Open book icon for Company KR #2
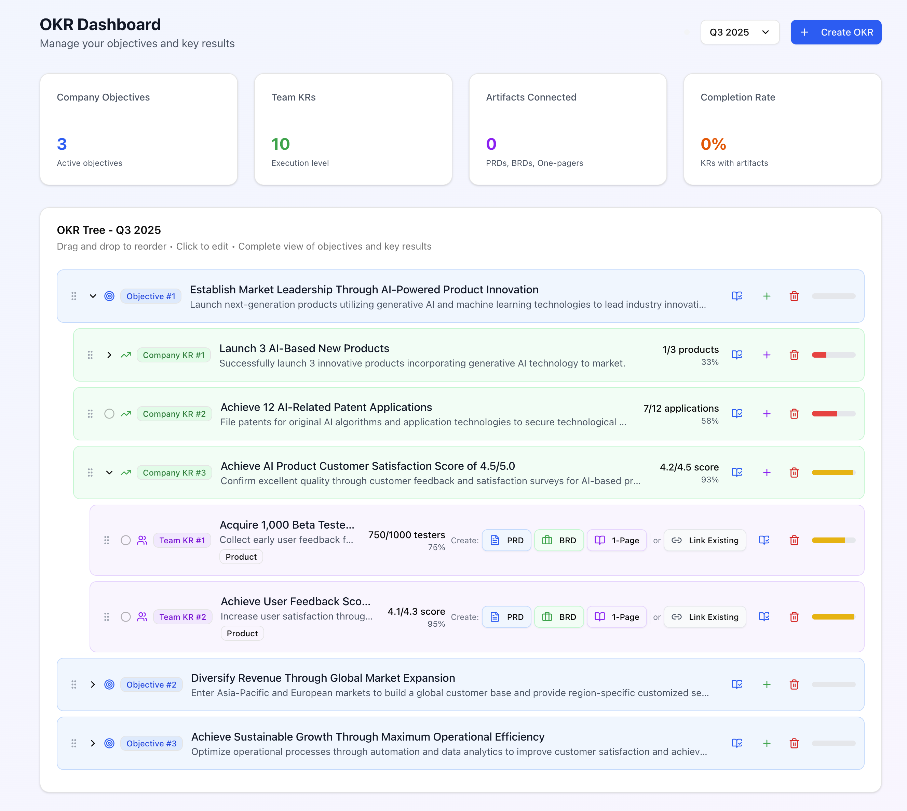The height and width of the screenshot is (811, 907). (x=736, y=413)
